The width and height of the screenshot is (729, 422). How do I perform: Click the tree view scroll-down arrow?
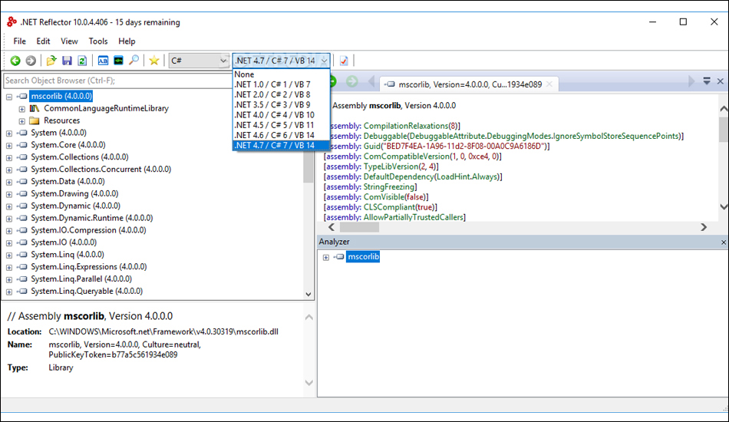point(308,294)
